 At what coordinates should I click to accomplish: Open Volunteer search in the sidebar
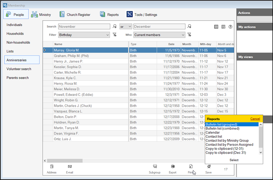[x=19, y=69]
